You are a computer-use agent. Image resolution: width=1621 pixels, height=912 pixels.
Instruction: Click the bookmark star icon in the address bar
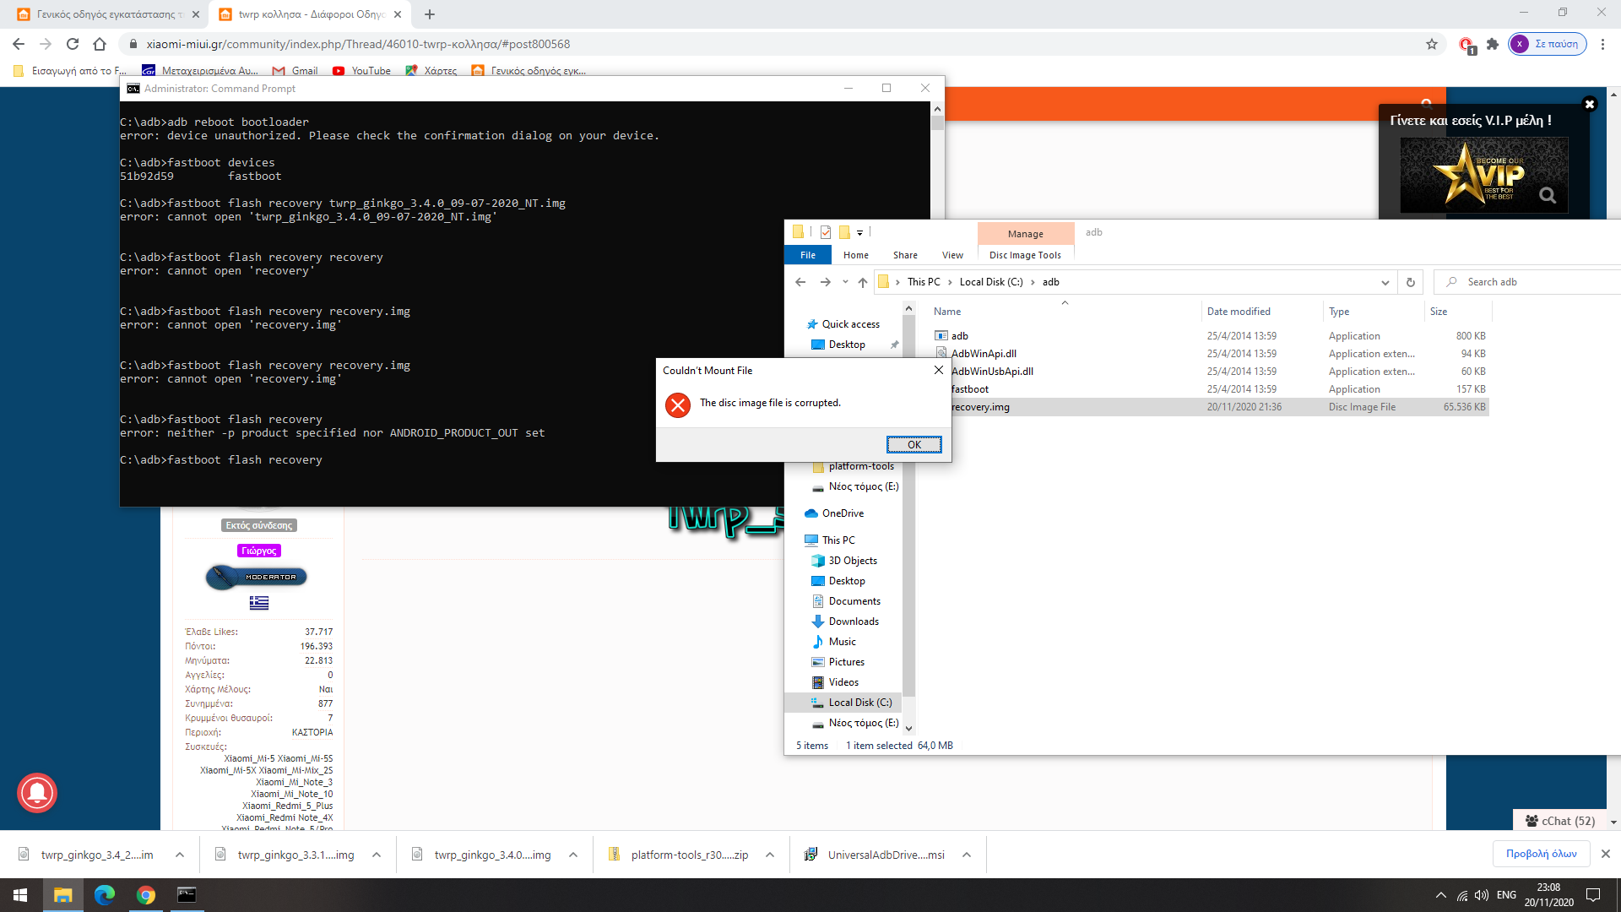click(x=1432, y=44)
